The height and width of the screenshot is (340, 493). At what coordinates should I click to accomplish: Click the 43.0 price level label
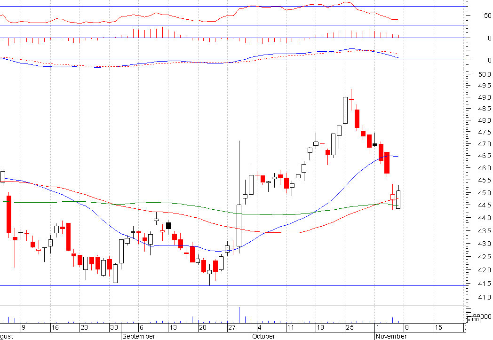tap(485, 244)
